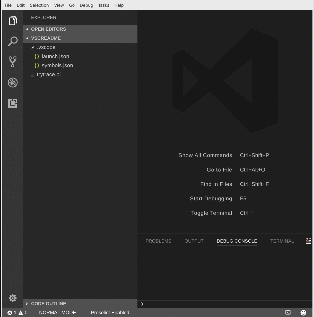Click the Ctrl+Shift+P shortcut text
The height and width of the screenshot is (317, 314).
(255, 155)
